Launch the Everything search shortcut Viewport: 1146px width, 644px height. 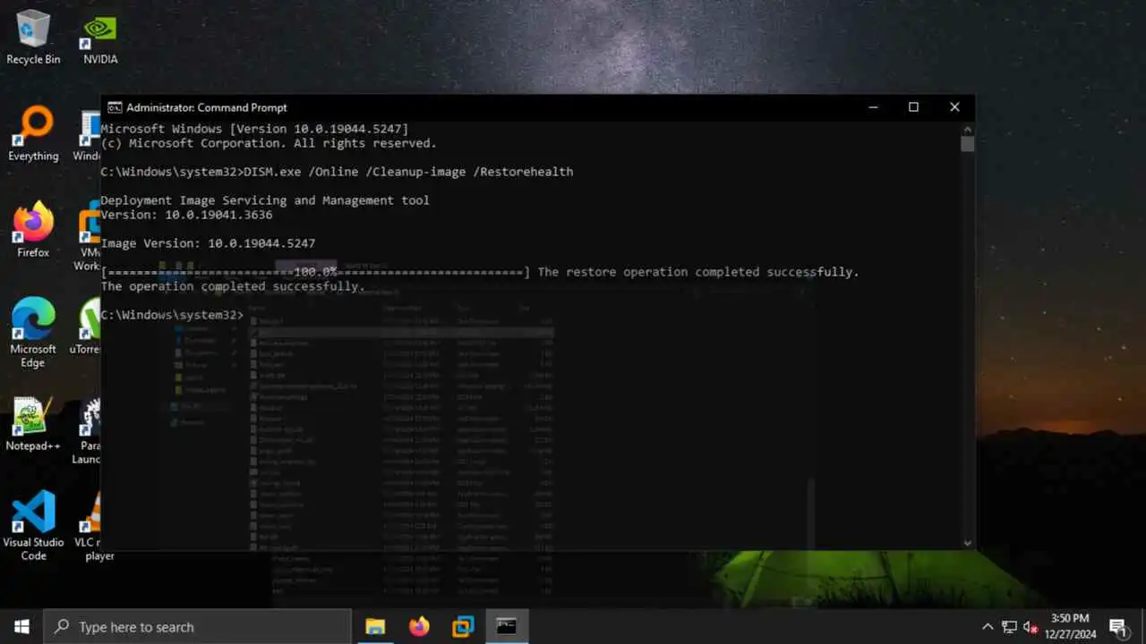pyautogui.click(x=33, y=134)
